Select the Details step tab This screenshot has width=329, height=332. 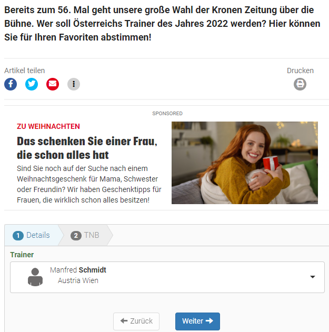[x=32, y=235]
